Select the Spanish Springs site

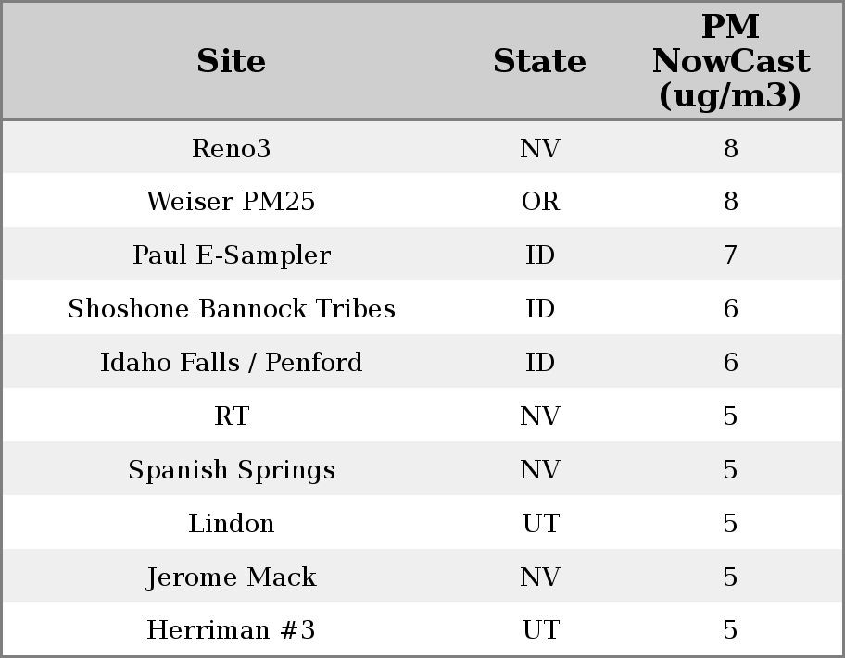231,470
